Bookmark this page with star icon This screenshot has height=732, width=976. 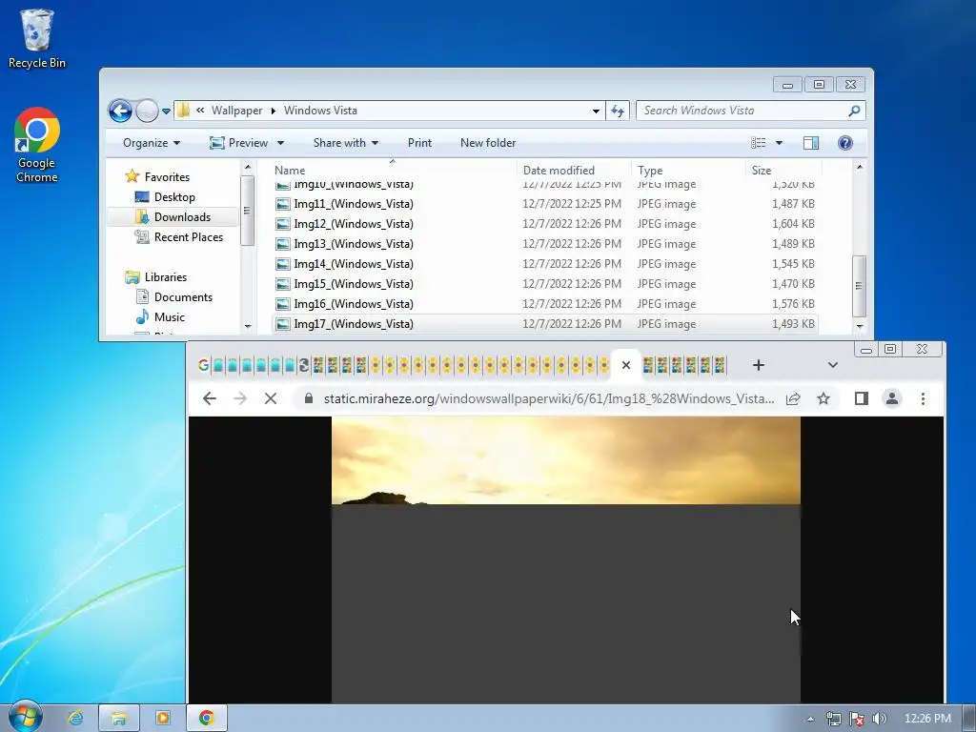coord(823,399)
